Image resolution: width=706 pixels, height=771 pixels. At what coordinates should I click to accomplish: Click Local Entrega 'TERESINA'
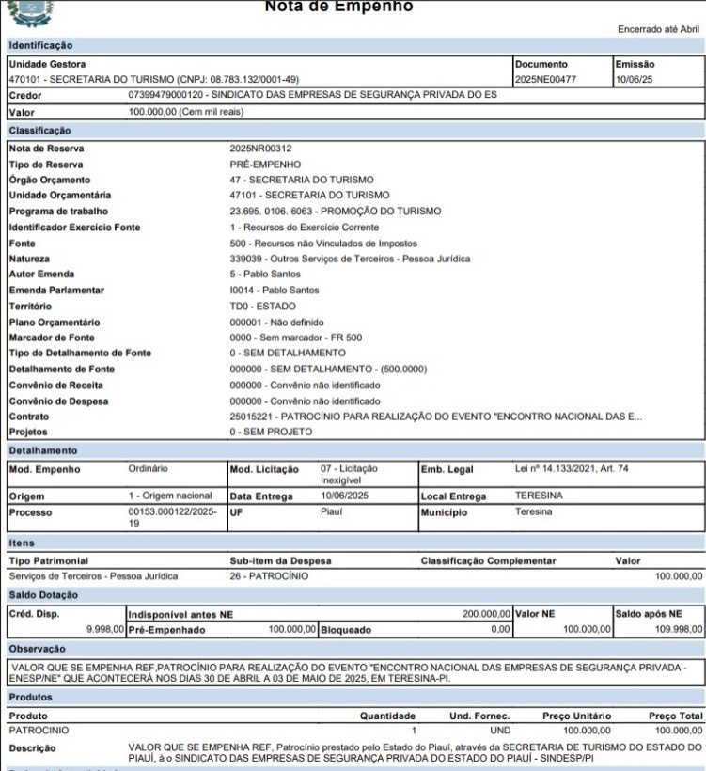click(539, 496)
